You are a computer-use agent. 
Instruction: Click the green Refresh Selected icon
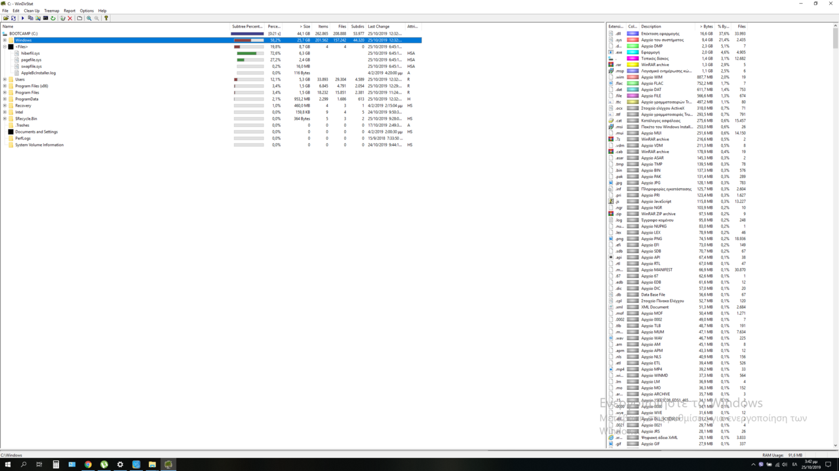click(x=53, y=18)
